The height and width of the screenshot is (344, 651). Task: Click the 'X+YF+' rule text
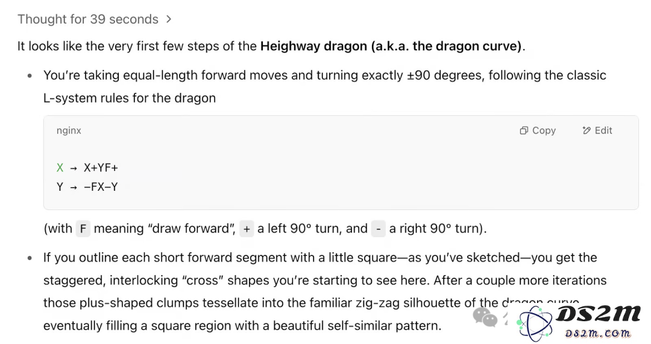[101, 168]
